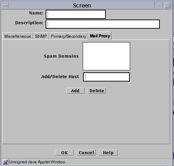Open Help for this dialog
Viewport: 174px width, 166px height.
point(108,153)
